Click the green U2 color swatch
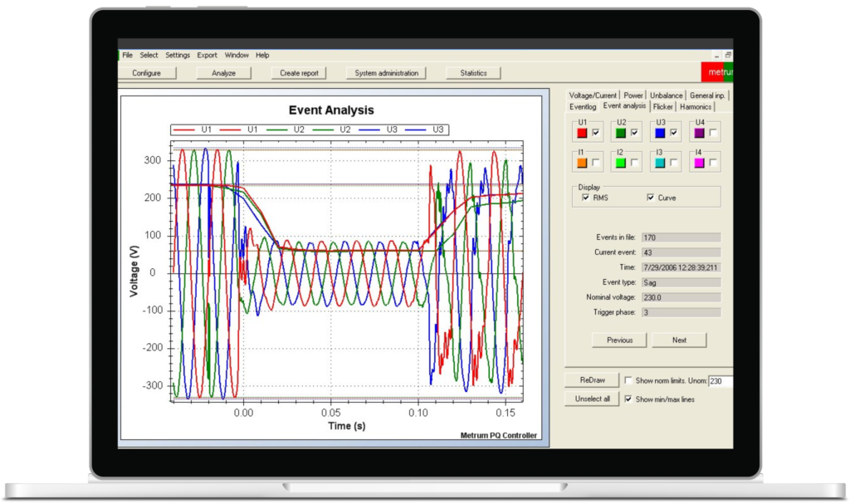Screen dimensions: 850x504 [621, 133]
